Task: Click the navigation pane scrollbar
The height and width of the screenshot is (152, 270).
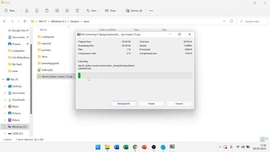Action: click(x=31, y=79)
